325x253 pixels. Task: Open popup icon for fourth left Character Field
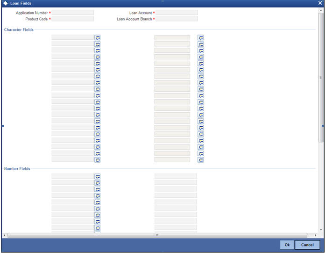98,57
